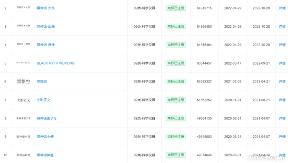Viewport: 288px width, 163px height.
Task: Select registration number 49348003
Action: click(204, 137)
